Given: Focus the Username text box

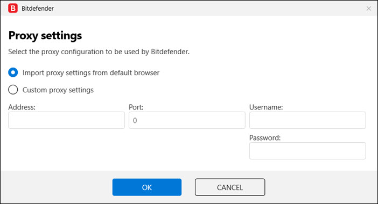Looking at the screenshot, I should (307, 120).
